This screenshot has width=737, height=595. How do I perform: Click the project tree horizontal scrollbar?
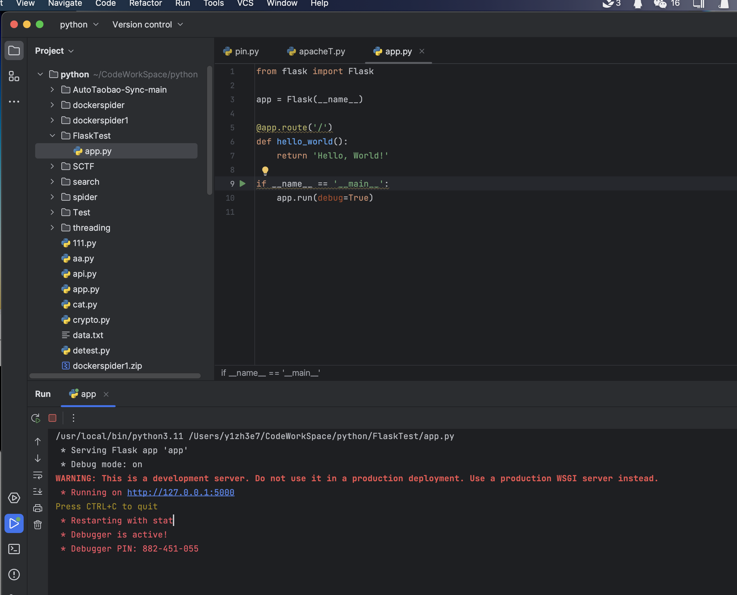pyautogui.click(x=115, y=376)
